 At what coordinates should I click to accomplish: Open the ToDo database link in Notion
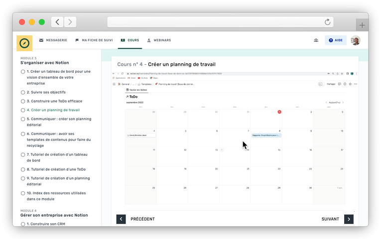(132, 97)
